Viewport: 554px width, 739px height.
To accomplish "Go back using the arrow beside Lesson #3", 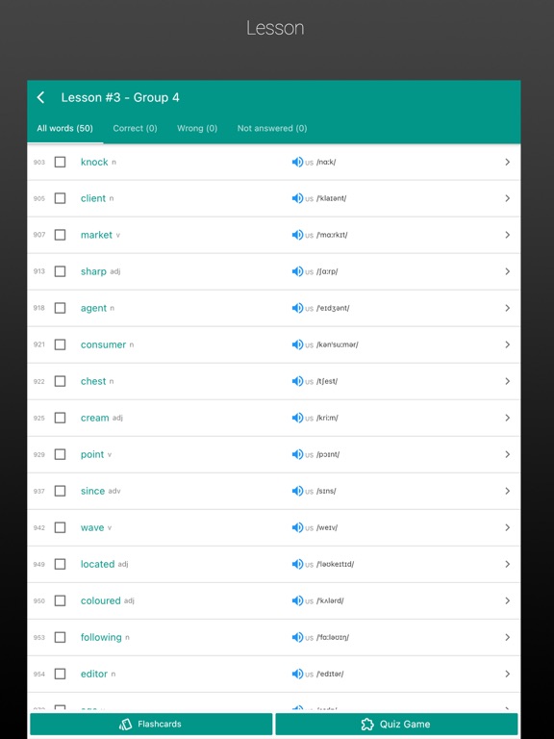I will 41,97.
